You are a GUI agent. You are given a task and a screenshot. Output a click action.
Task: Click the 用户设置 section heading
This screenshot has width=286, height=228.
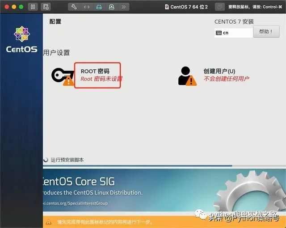[x=56, y=53]
